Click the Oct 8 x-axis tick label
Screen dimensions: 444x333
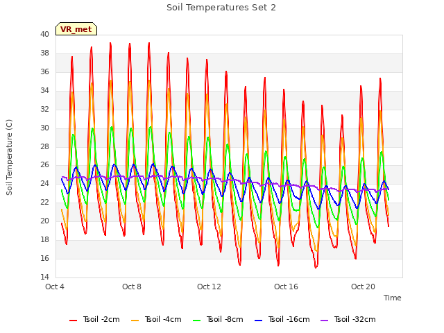click(132, 287)
